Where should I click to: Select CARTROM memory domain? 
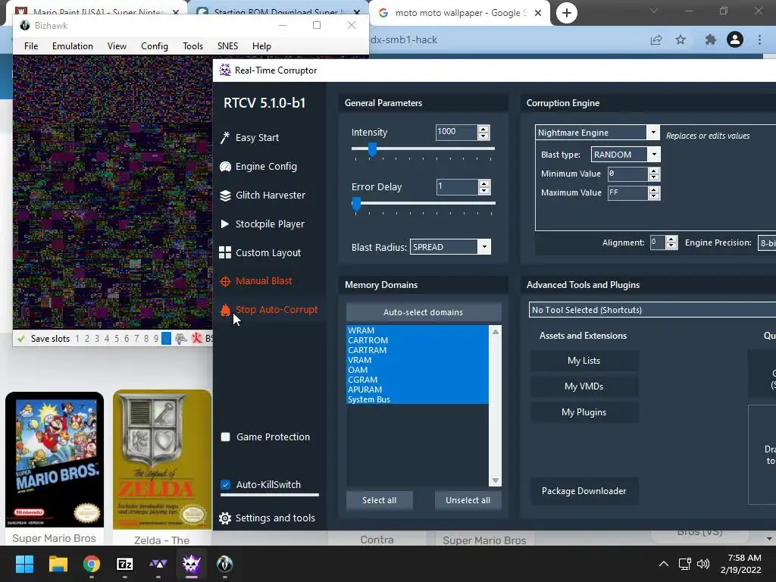click(418, 340)
